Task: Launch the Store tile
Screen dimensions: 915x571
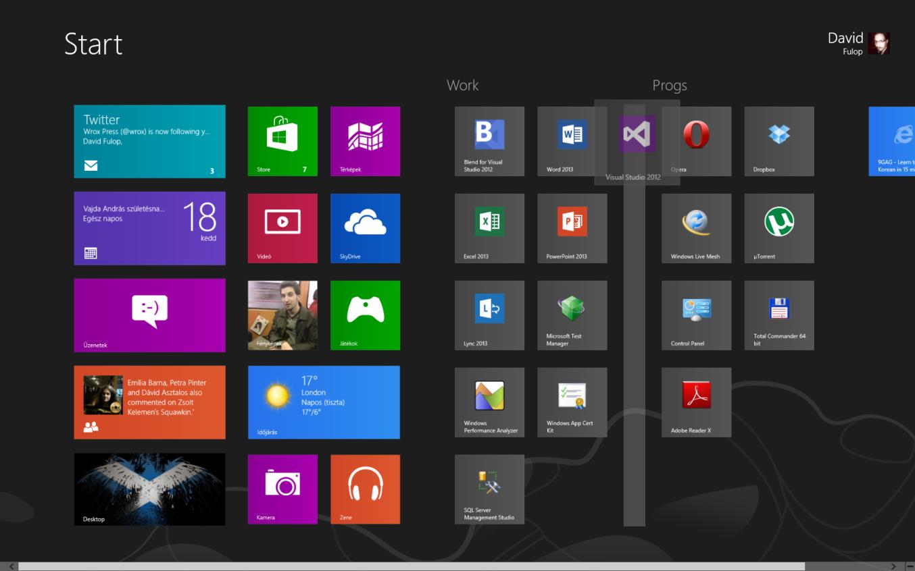Action: 282,141
